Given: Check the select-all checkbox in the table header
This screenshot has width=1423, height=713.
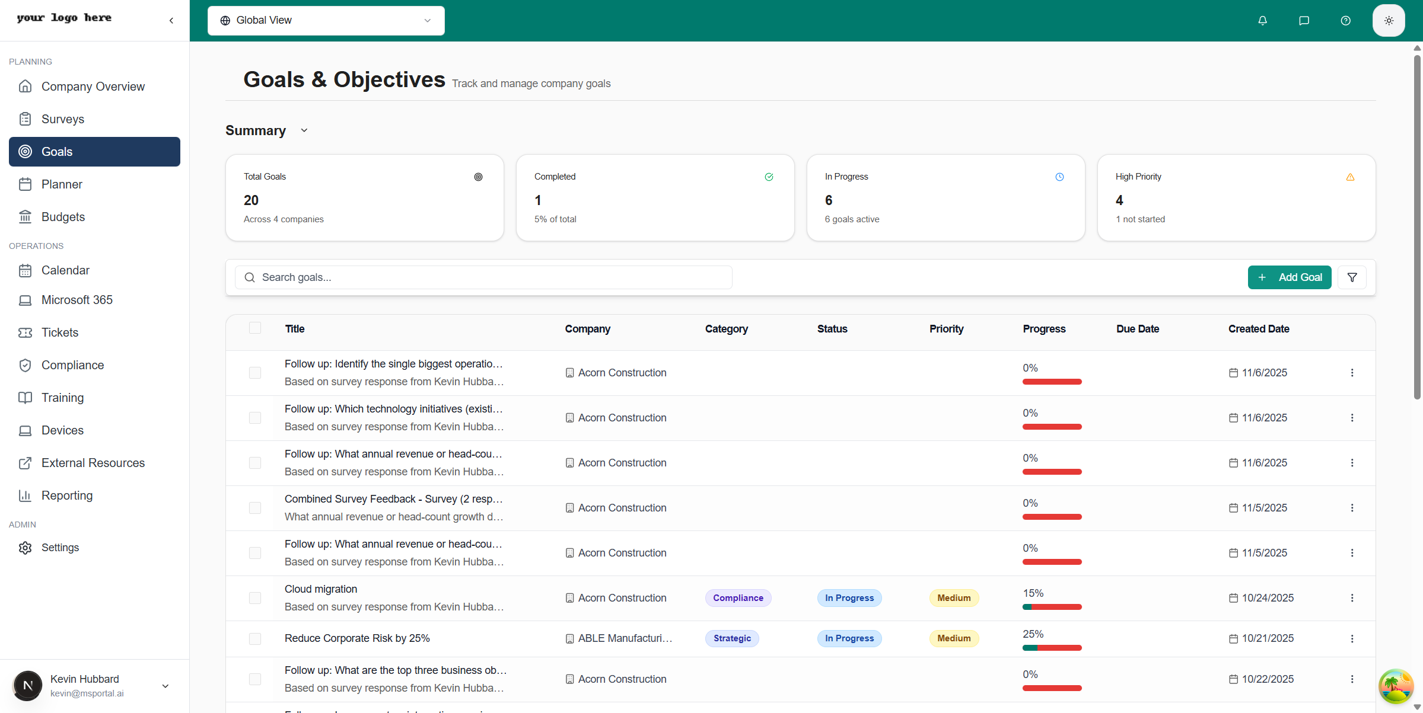Looking at the screenshot, I should click(x=255, y=328).
